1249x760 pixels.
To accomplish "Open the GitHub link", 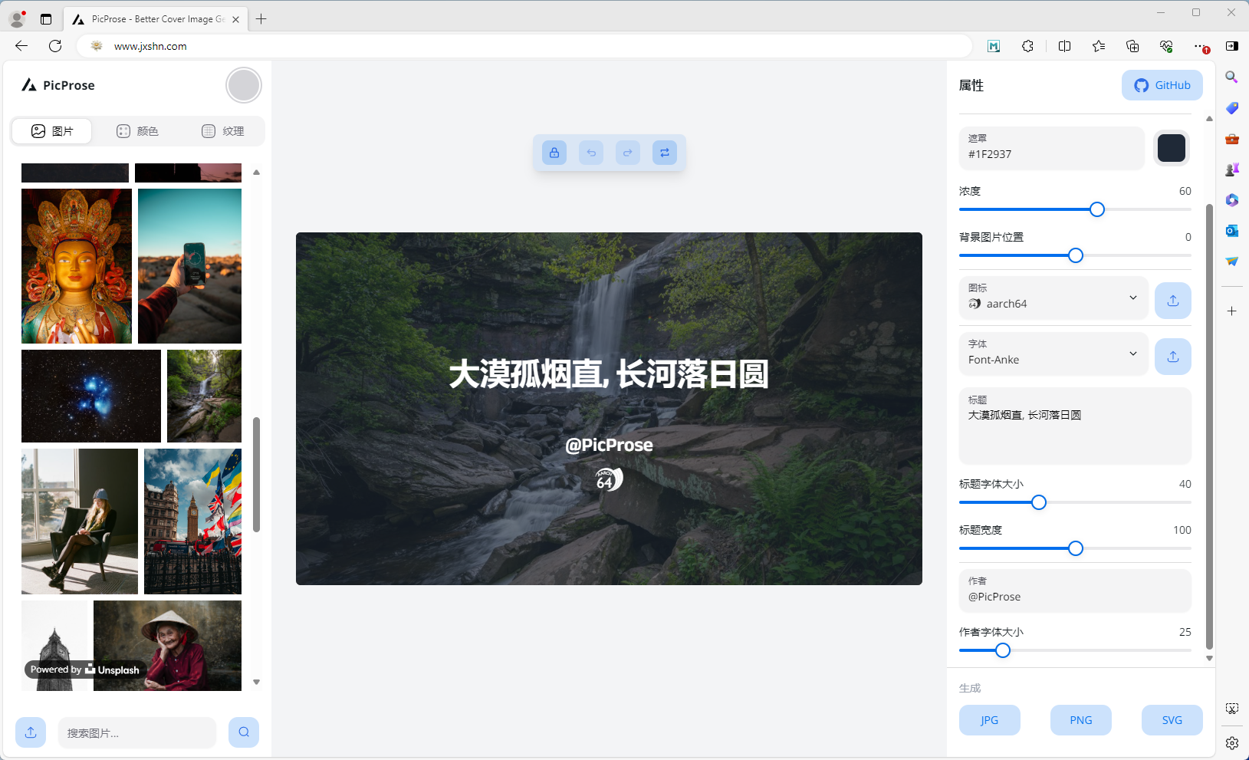I will (1162, 85).
